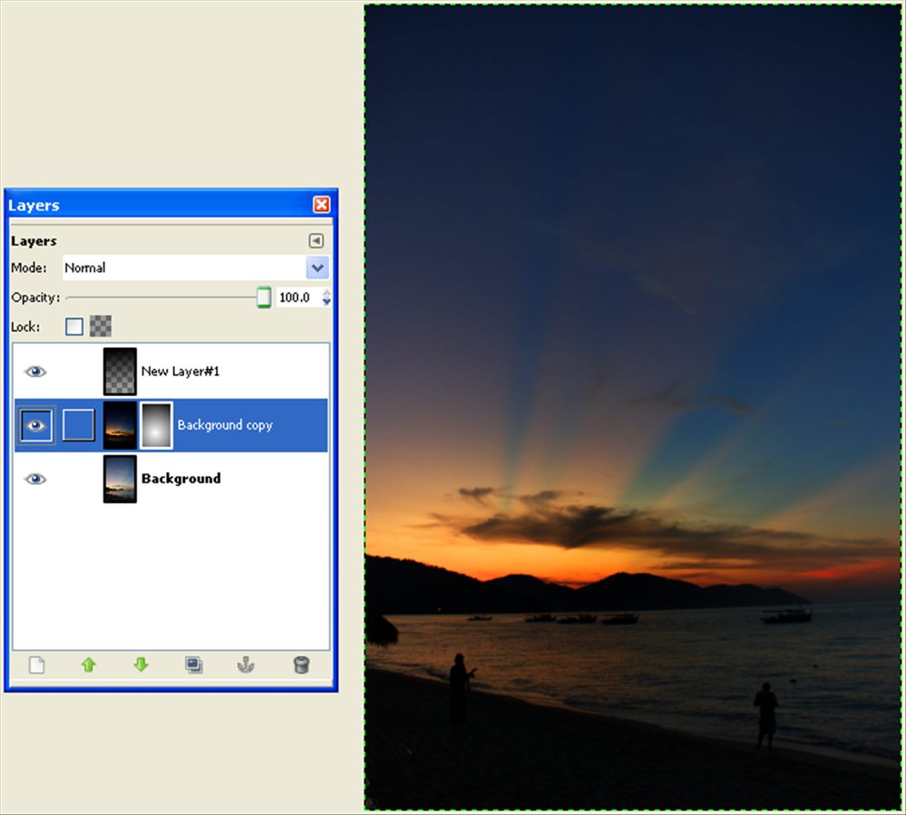
Task: Raise layer with green up arrow
Action: (88, 665)
